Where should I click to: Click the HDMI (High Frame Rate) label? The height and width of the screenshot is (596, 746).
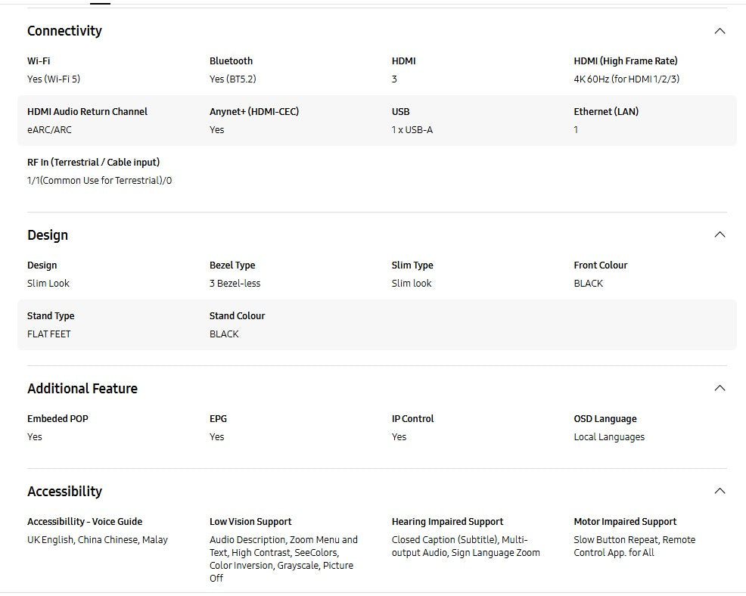tap(625, 61)
